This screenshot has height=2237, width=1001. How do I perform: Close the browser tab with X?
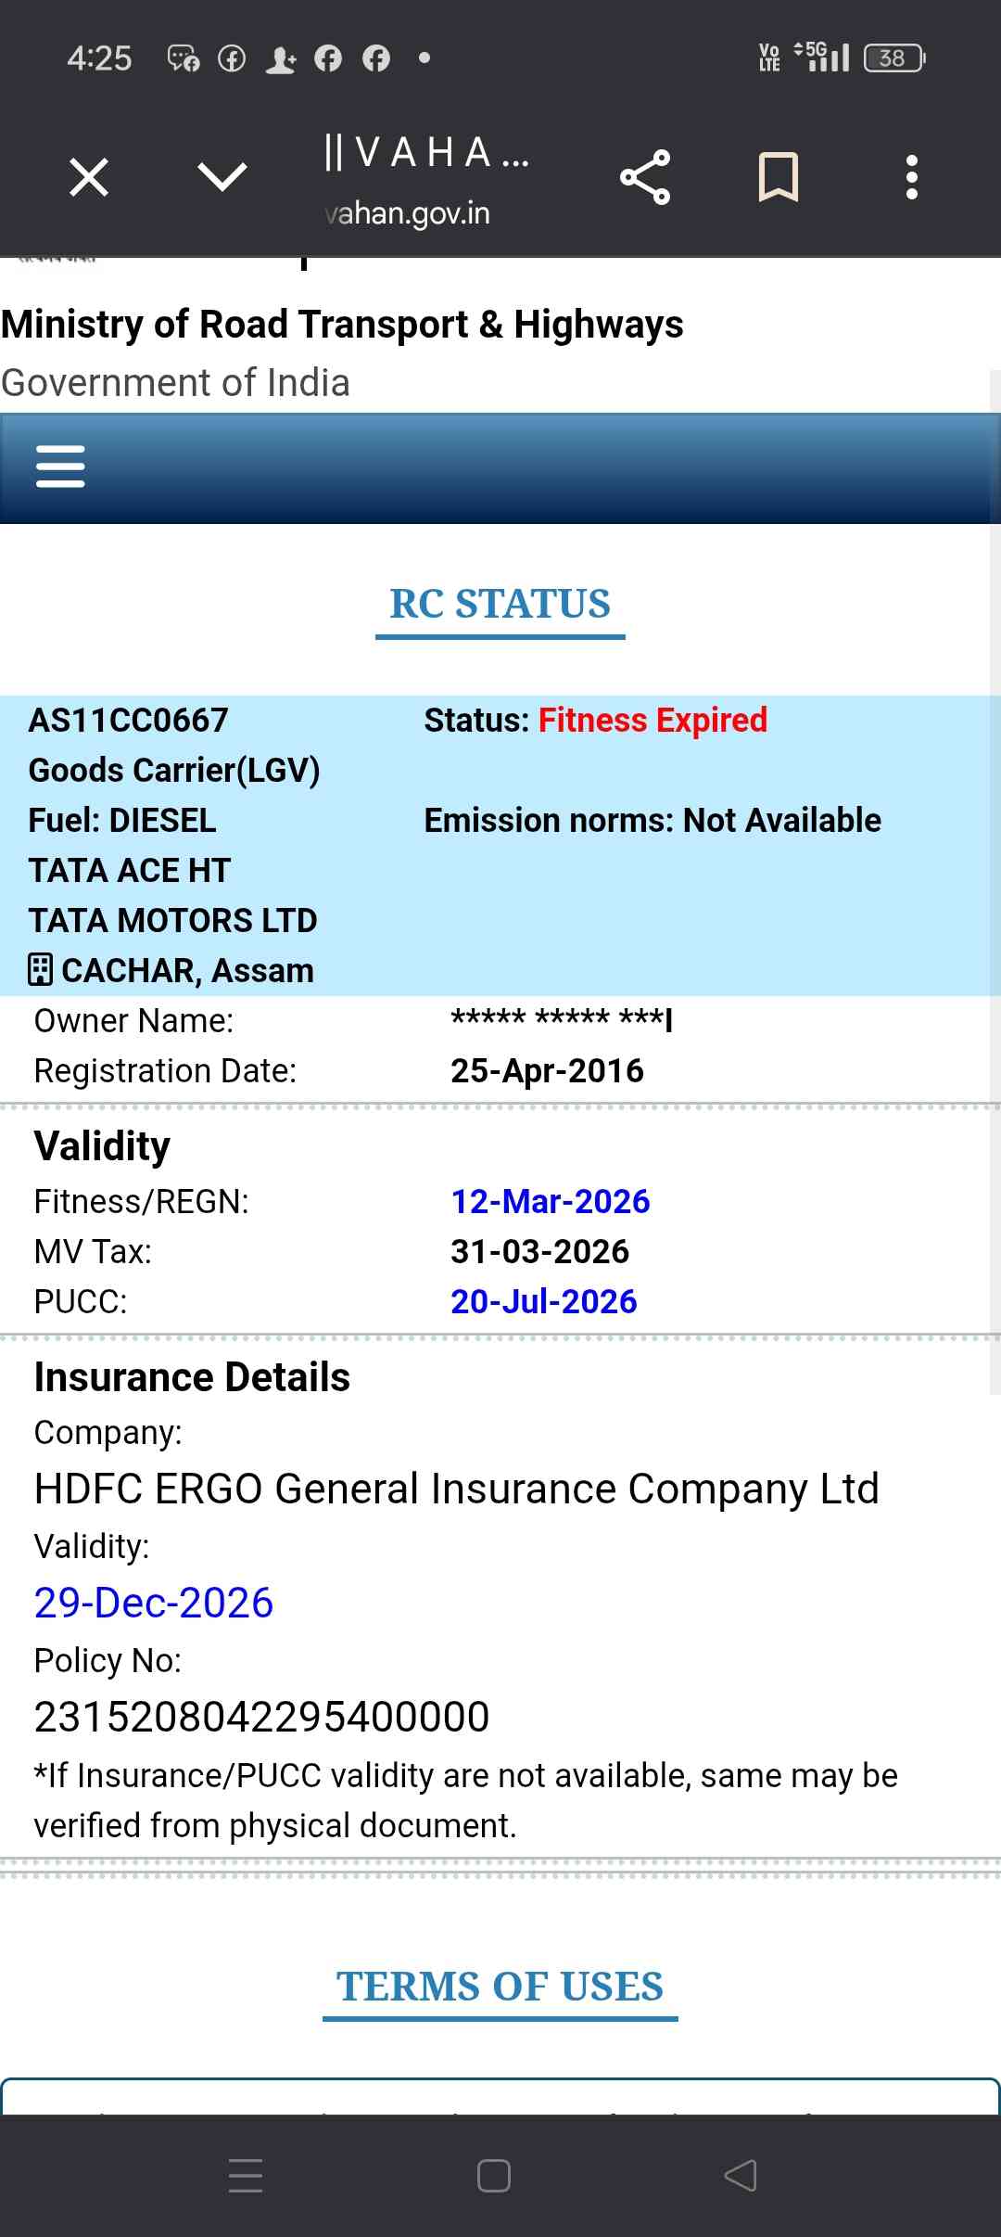tap(89, 177)
